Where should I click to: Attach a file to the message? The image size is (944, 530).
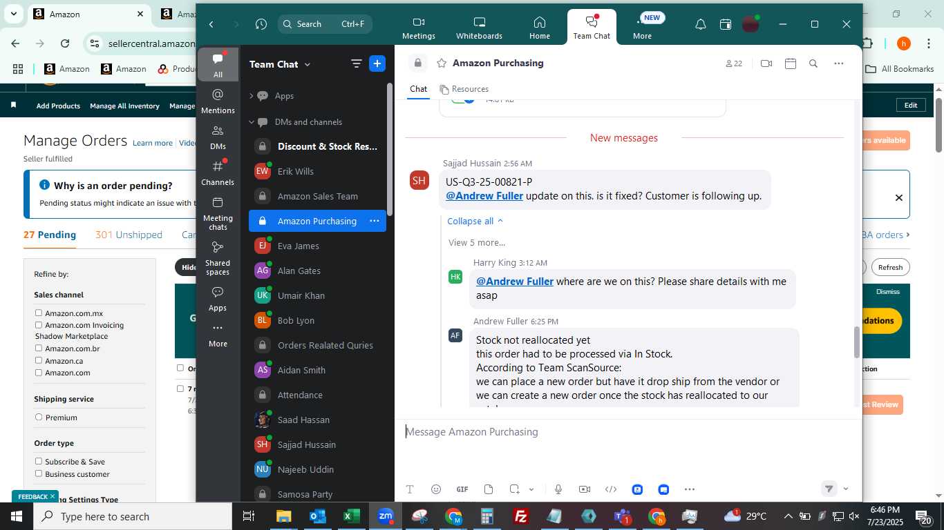pos(489,489)
